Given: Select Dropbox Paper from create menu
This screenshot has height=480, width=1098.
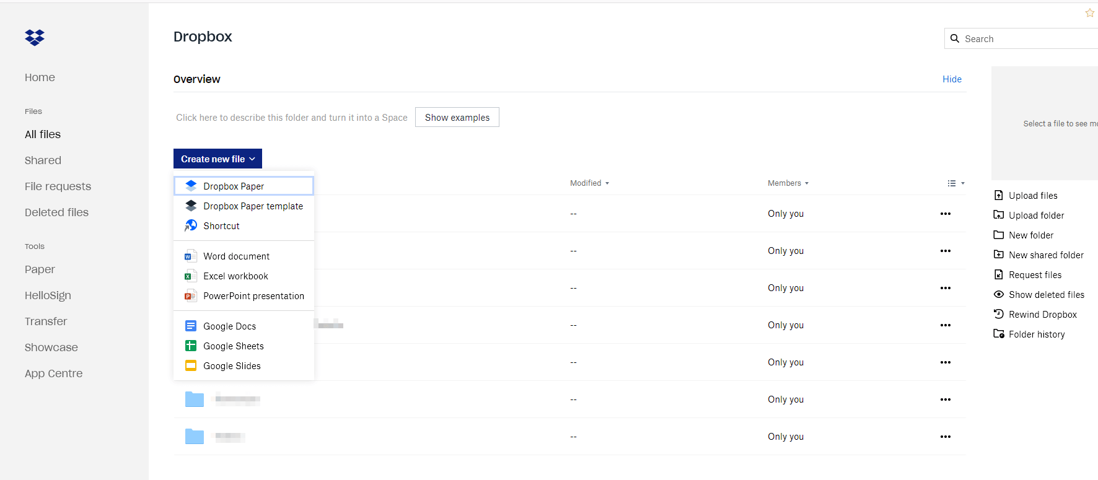Looking at the screenshot, I should (244, 186).
